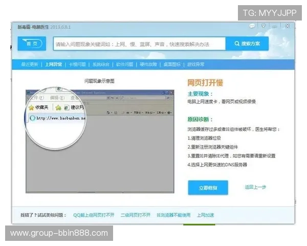Screen dimensions: 307x246
Task: Open the QQ能上但网页打不开 link
Action: click(94, 215)
